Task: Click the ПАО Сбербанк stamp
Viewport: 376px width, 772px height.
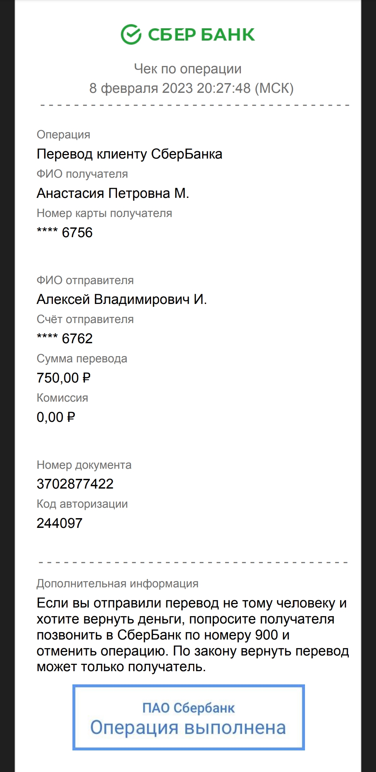Action: coord(189,717)
